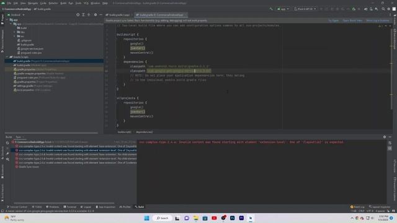Collapse the Gradle Scripts tree node
This screenshot has width=397, height=223.
tap(7, 57)
